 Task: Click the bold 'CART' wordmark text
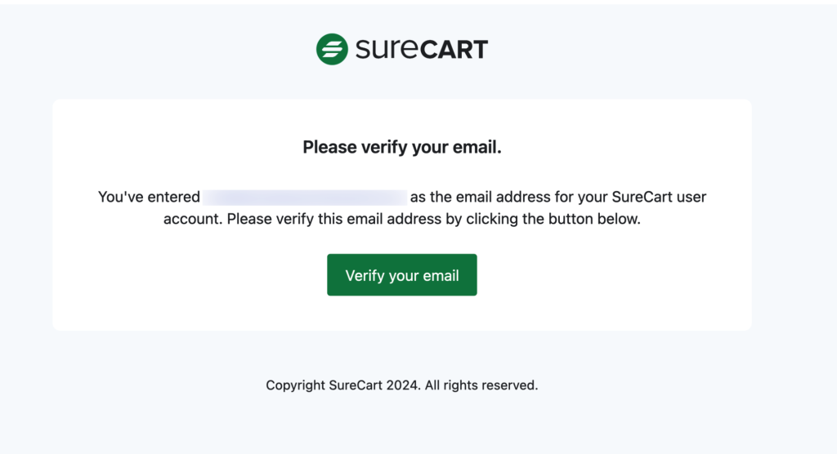(454, 50)
